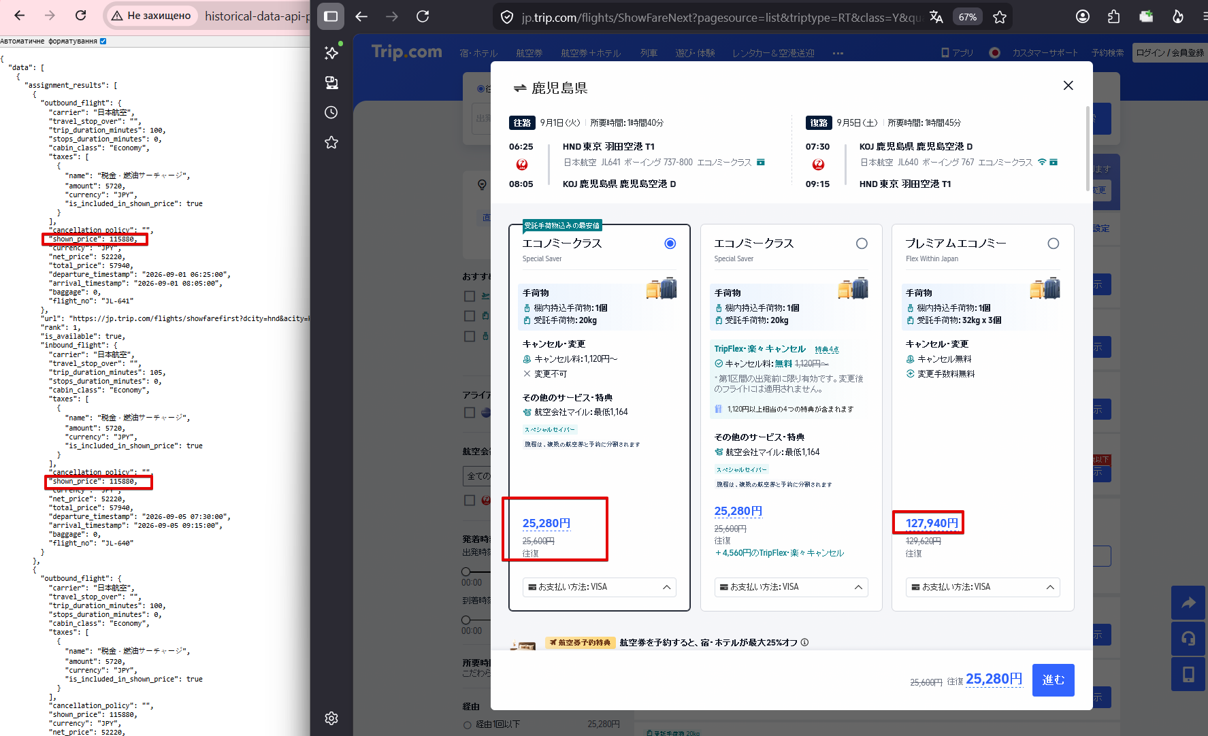Open the 全ての airline dropdown in the filter panel
The height and width of the screenshot is (736, 1208).
coord(476,476)
